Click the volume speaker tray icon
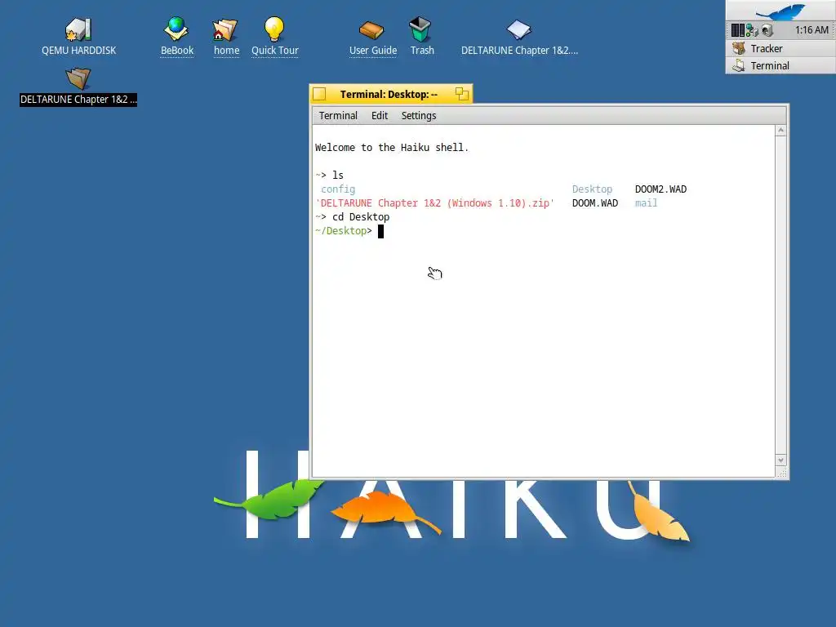 pyautogui.click(x=767, y=30)
